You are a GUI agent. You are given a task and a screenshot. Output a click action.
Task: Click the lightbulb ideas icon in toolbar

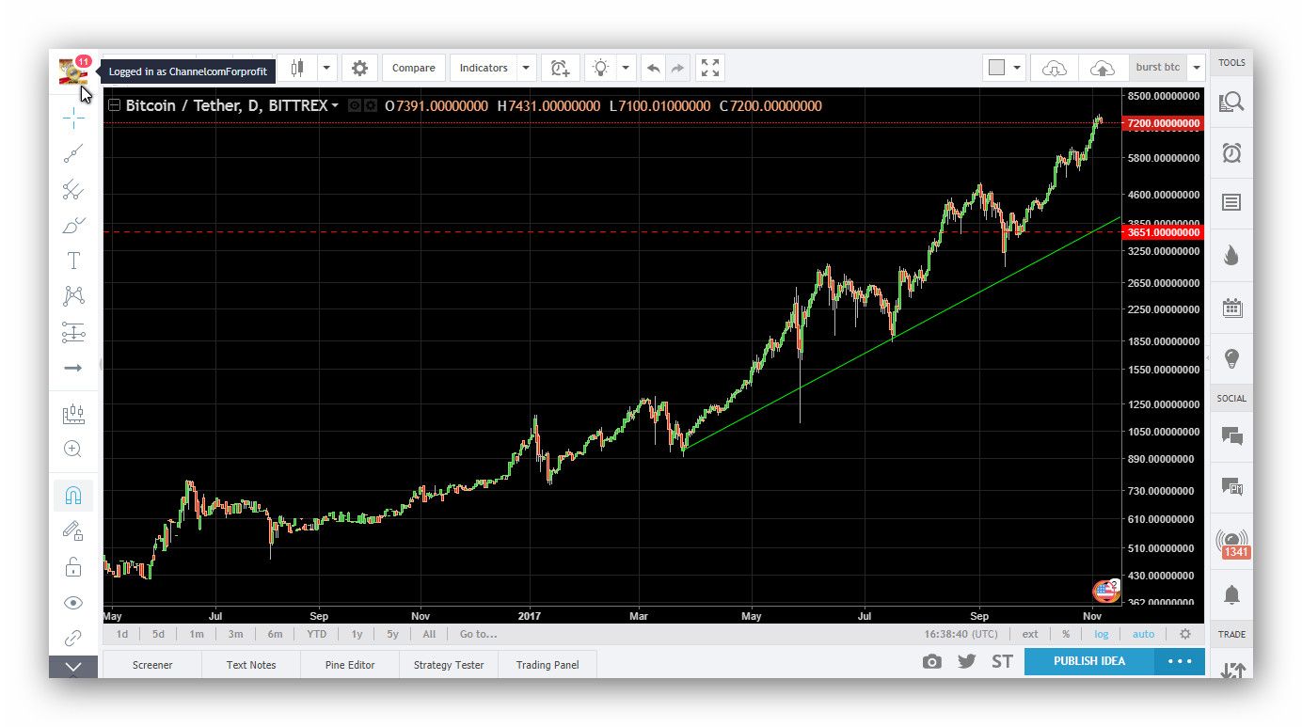(600, 68)
